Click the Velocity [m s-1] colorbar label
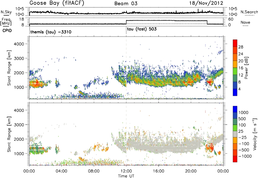Image resolution: width=258 pixels, height=178 pixels. click(255, 134)
